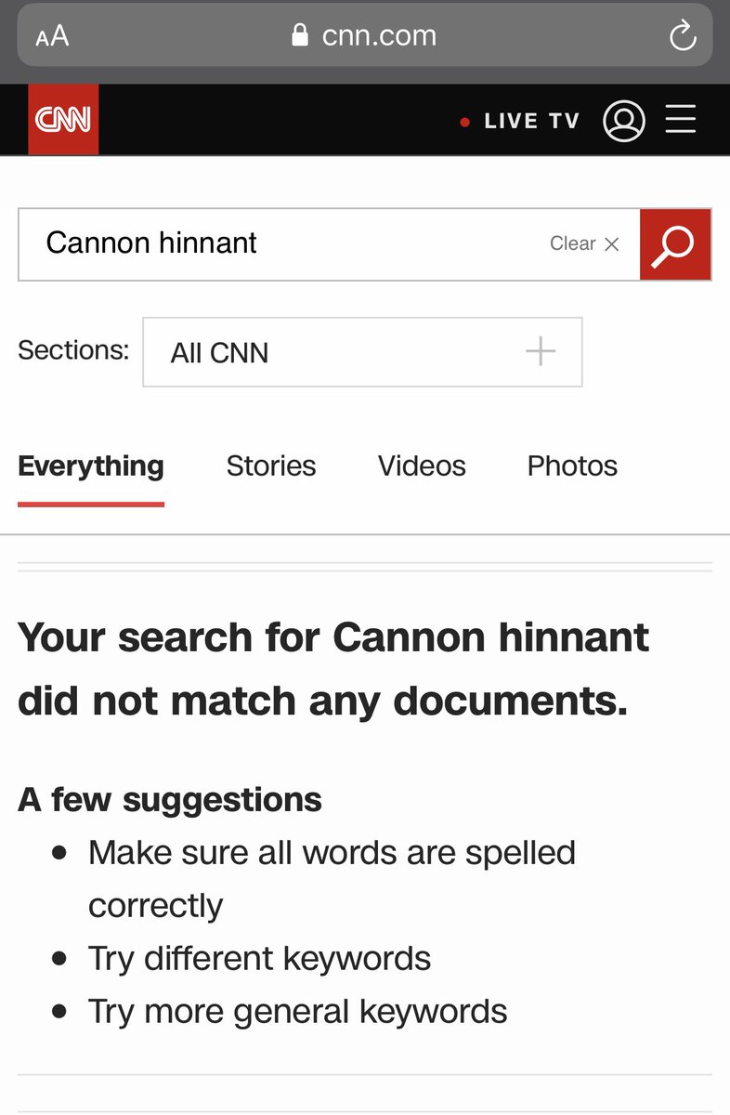Focus the search field containing Cannon hinnant

click(329, 244)
